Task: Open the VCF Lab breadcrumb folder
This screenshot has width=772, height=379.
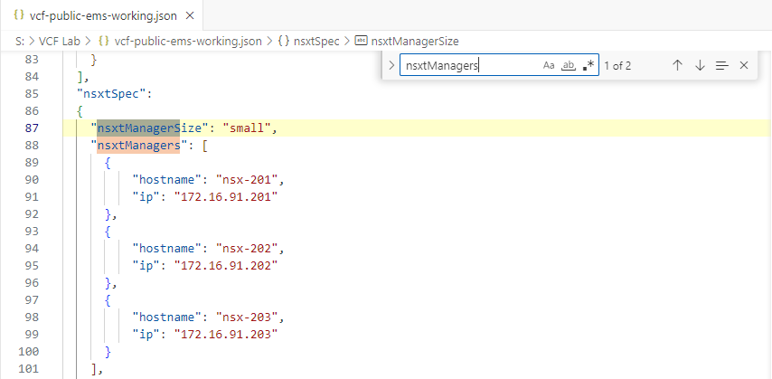Action: point(60,41)
